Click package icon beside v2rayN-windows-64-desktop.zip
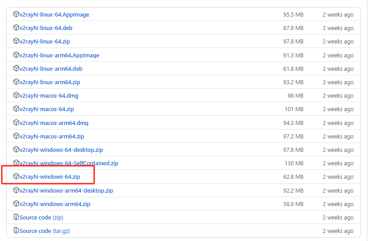Screen dimensions: 370x241 coord(16,149)
